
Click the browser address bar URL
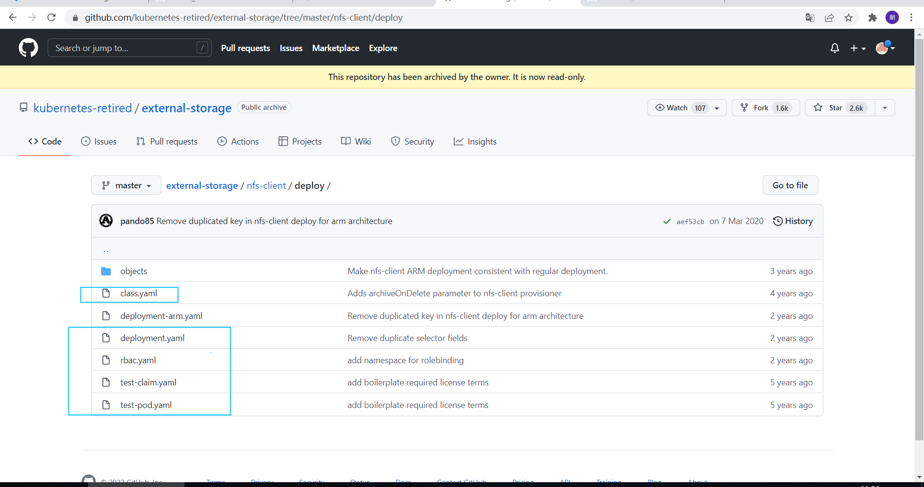click(244, 18)
